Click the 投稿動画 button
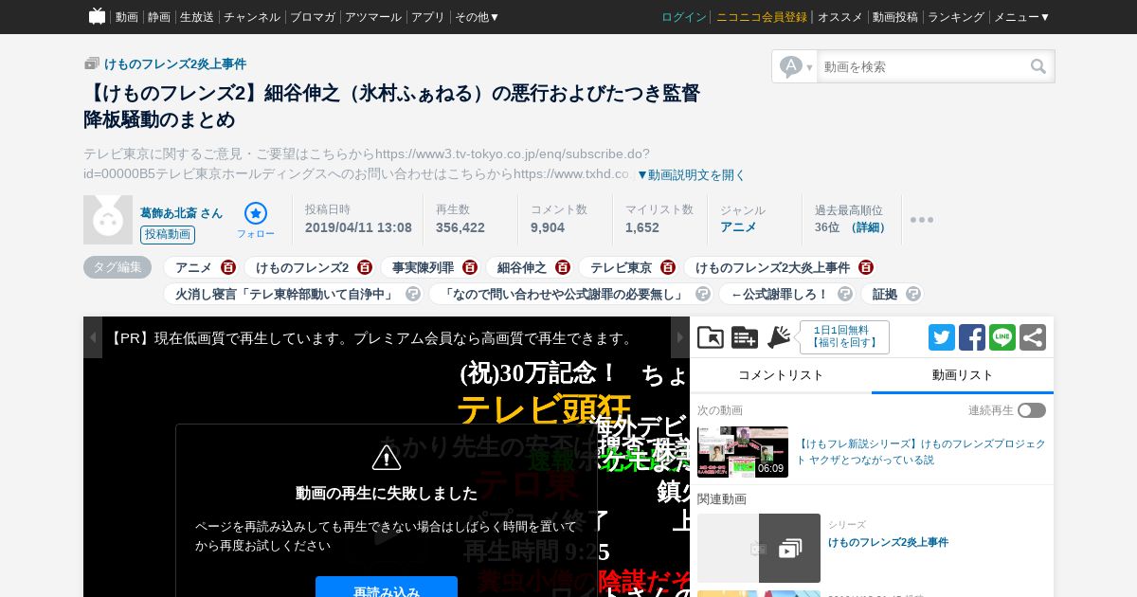Viewport: 1137px width, 597px height. [168, 235]
